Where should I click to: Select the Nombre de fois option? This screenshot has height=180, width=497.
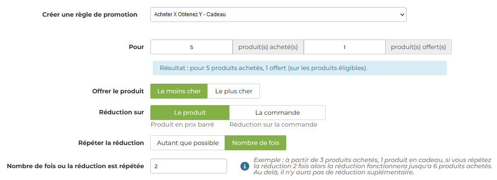pos(256,143)
